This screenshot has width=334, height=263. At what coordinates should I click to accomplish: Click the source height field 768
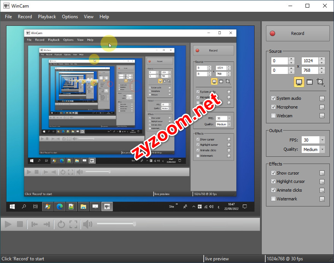coord(310,70)
